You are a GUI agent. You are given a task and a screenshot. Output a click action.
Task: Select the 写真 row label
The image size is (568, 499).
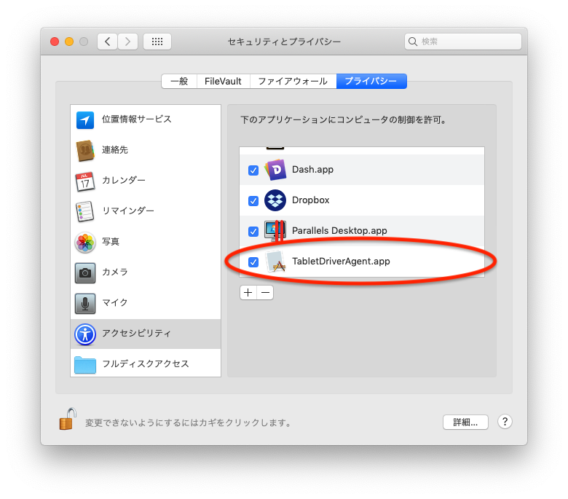[111, 242]
